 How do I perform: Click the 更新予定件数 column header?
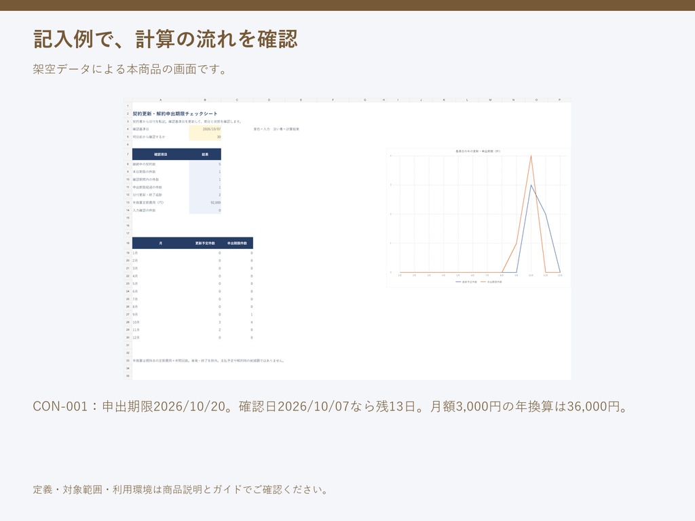[205, 243]
